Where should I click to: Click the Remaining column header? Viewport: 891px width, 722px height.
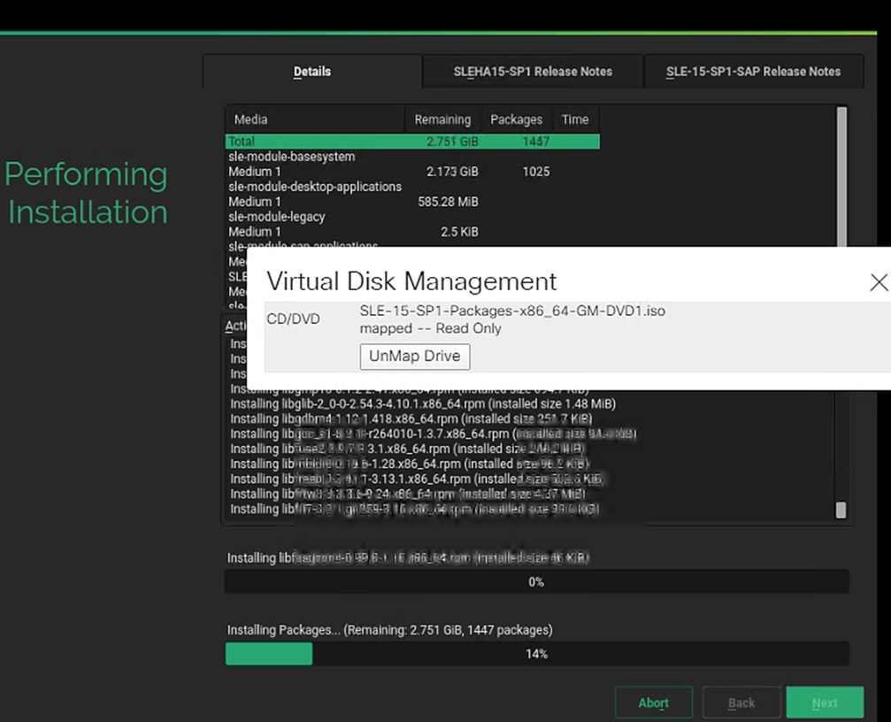point(442,119)
